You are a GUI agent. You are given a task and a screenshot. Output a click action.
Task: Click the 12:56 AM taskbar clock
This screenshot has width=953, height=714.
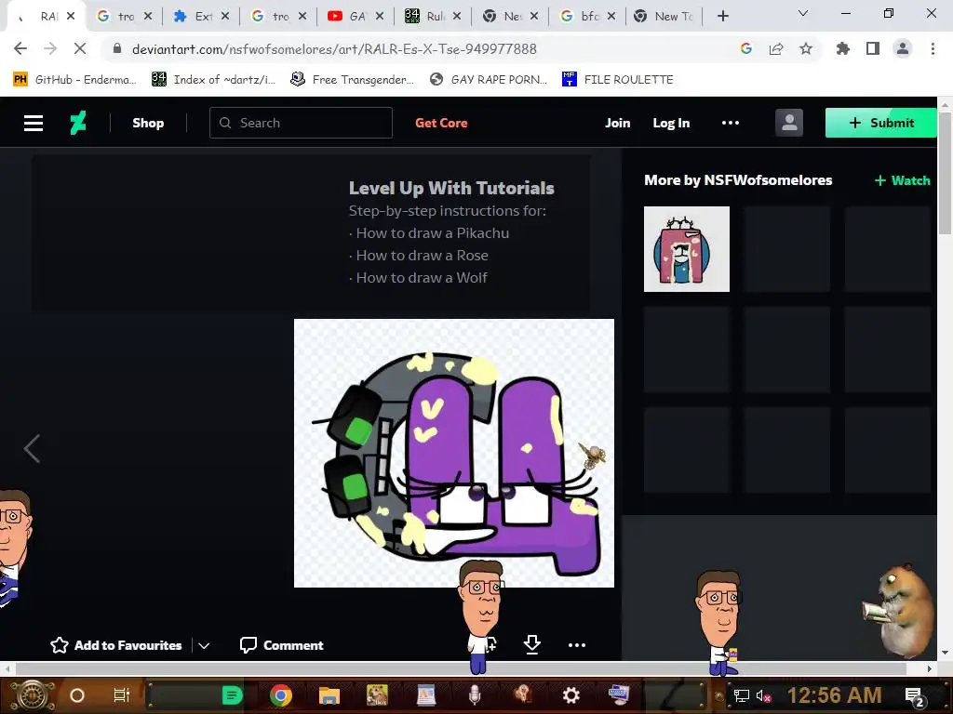(x=834, y=695)
